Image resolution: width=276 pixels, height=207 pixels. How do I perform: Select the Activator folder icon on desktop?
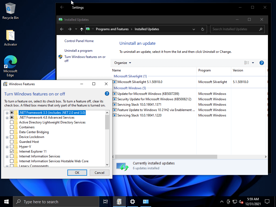coord(11,38)
